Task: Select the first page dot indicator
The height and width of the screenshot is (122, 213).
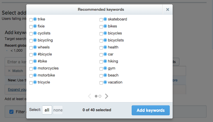Action: point(96,96)
